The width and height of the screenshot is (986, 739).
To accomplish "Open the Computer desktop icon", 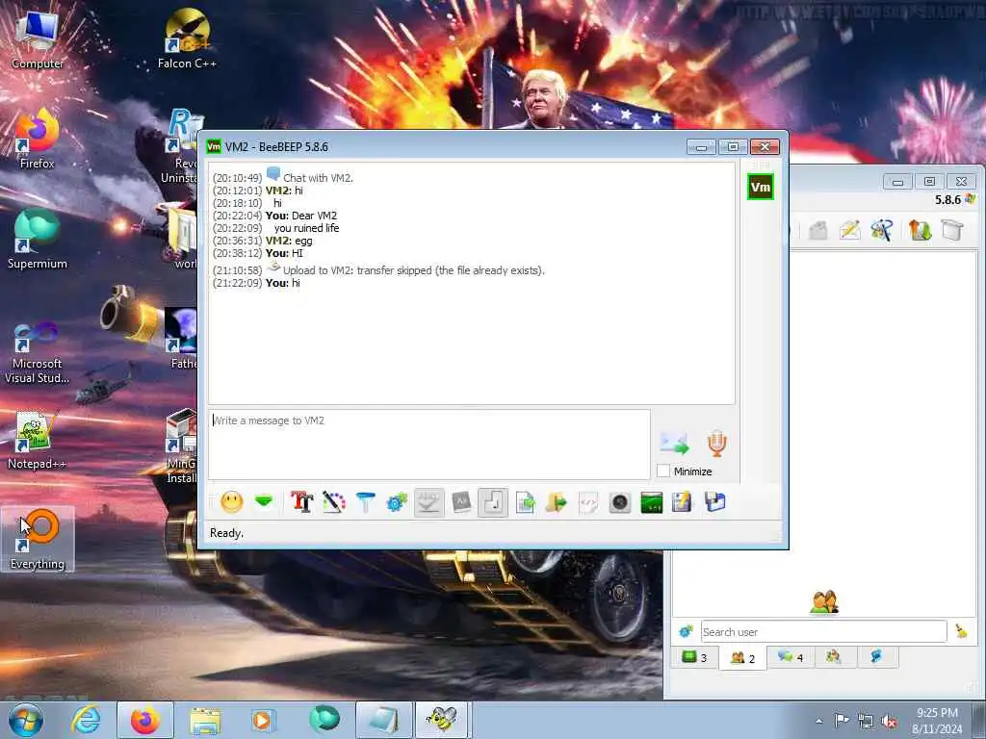I will [38, 38].
